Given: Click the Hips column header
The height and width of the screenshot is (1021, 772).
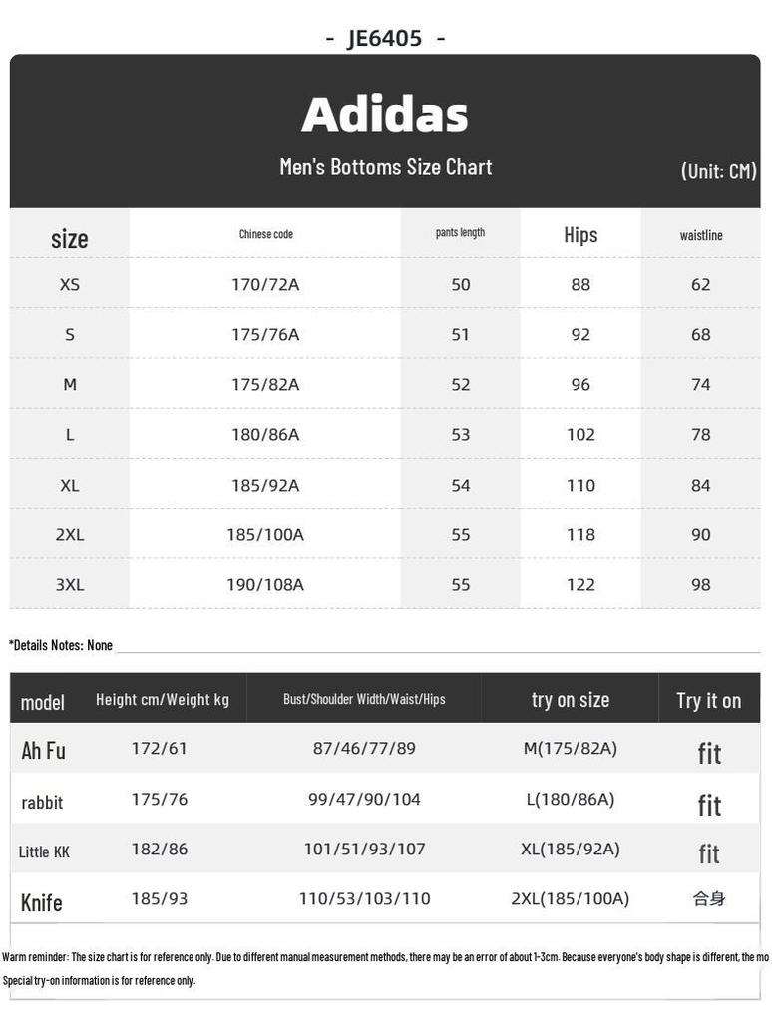Looking at the screenshot, I should 580,235.
